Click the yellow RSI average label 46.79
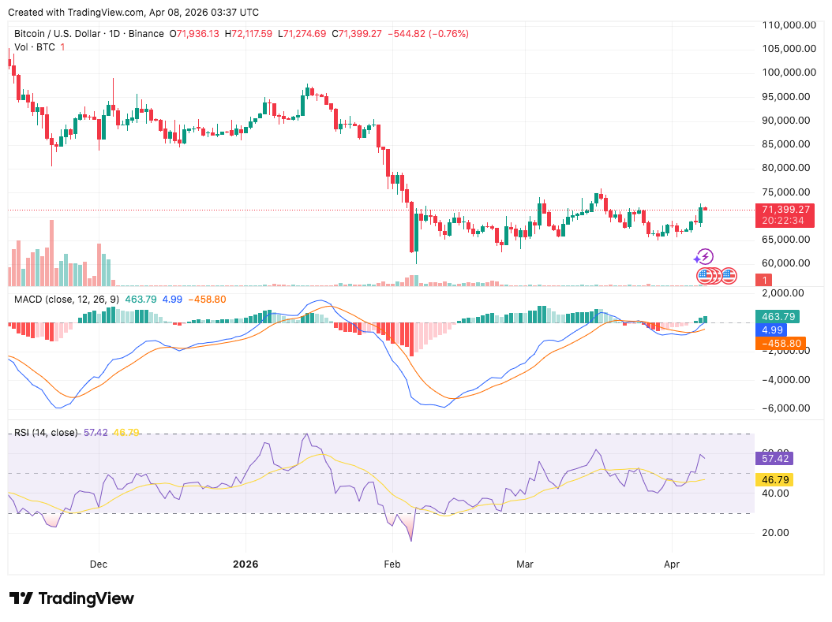This screenshot has height=622, width=832. pyautogui.click(x=774, y=479)
